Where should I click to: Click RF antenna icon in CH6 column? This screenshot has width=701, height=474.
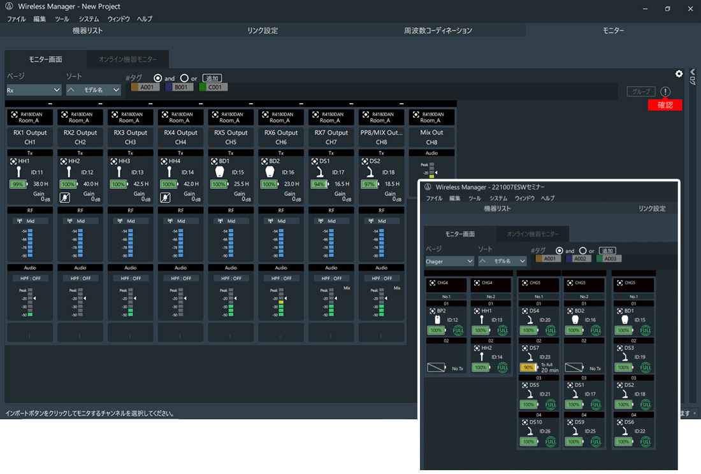point(270,221)
